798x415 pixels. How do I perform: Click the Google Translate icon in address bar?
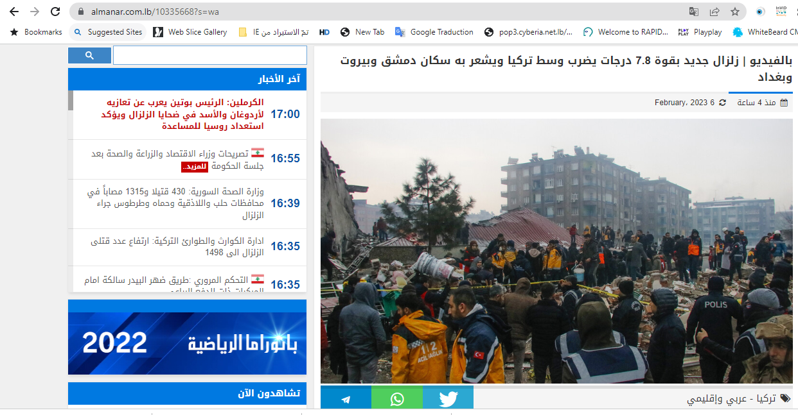(x=694, y=12)
